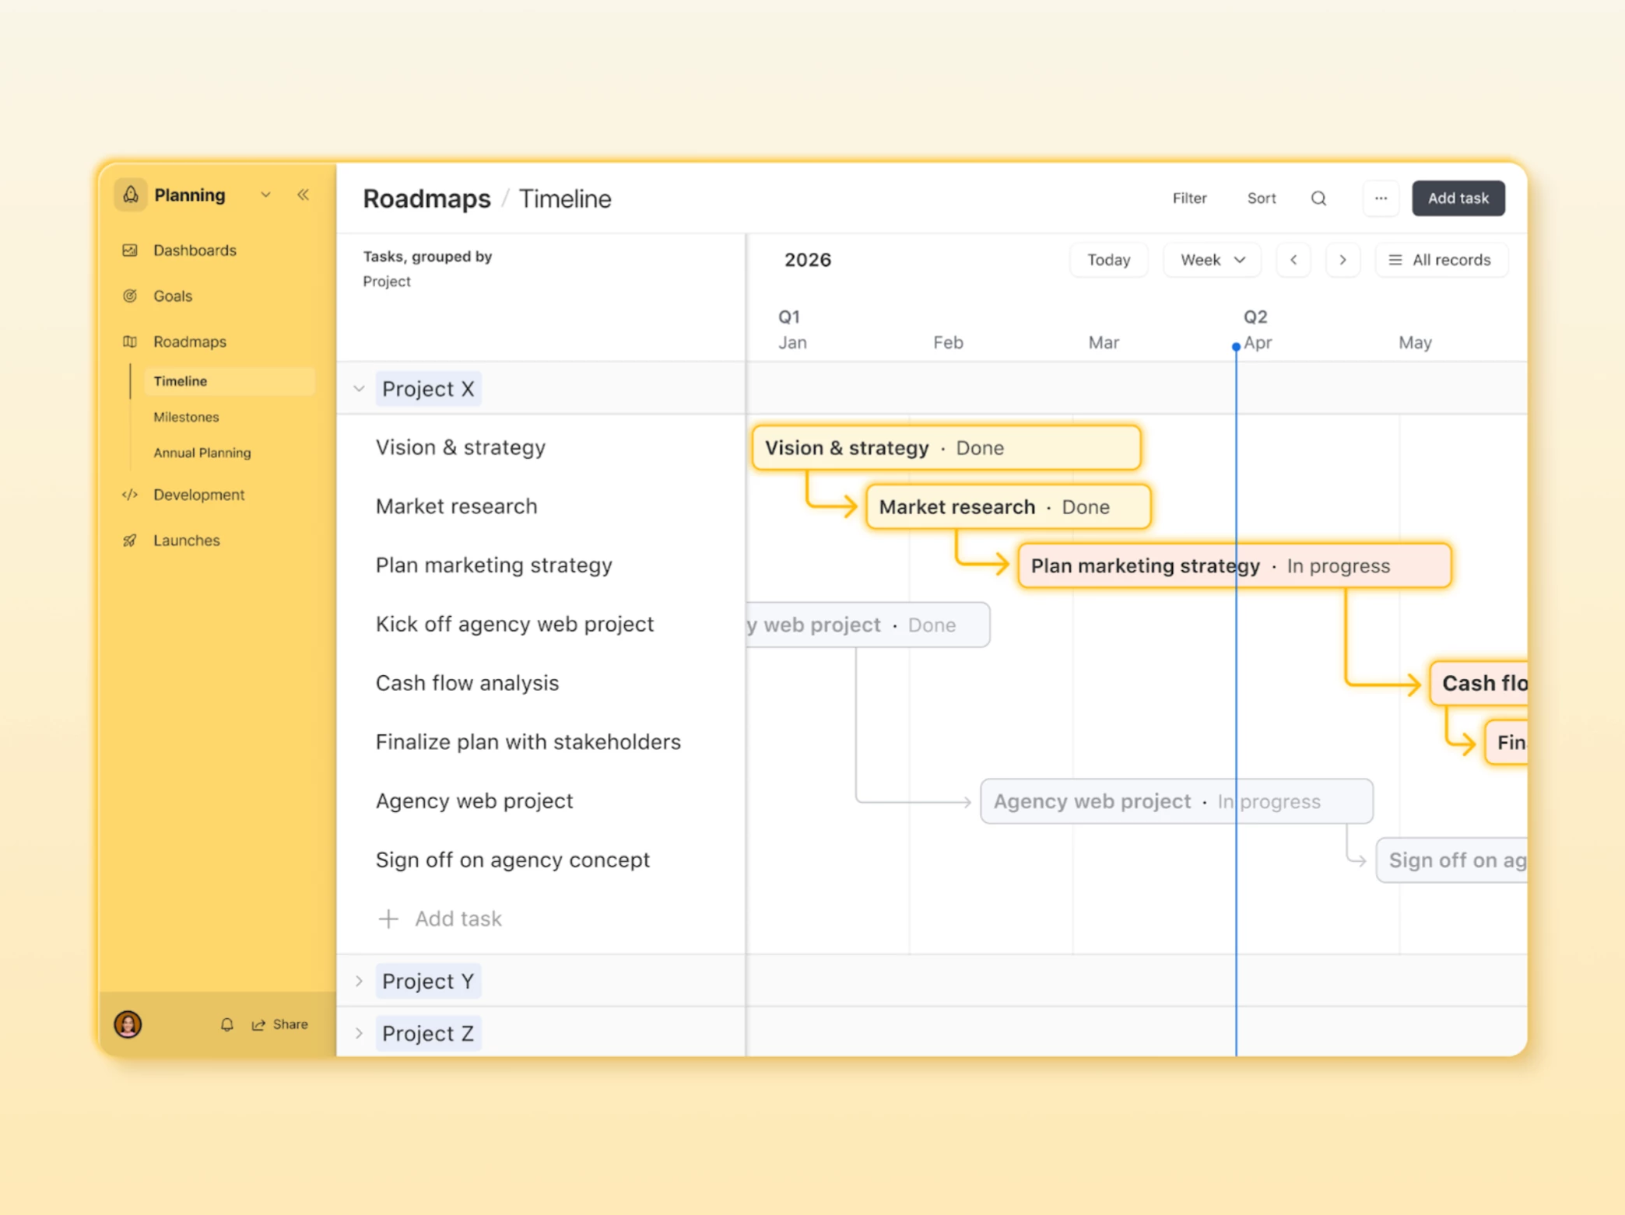Click the Launches rocket icon
The image size is (1625, 1215).
click(130, 541)
